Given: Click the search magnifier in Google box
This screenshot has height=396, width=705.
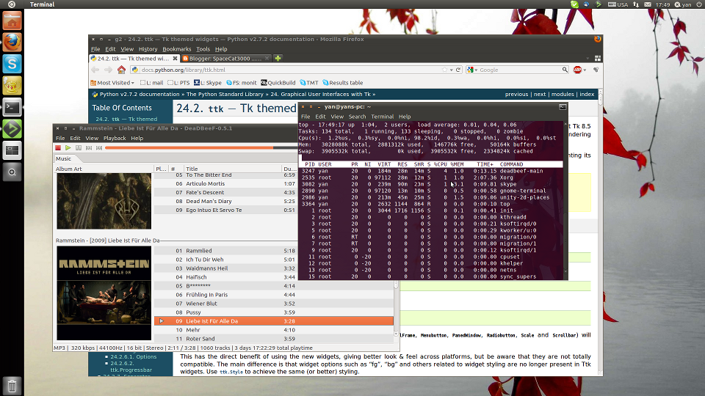Looking at the screenshot, I should (565, 70).
